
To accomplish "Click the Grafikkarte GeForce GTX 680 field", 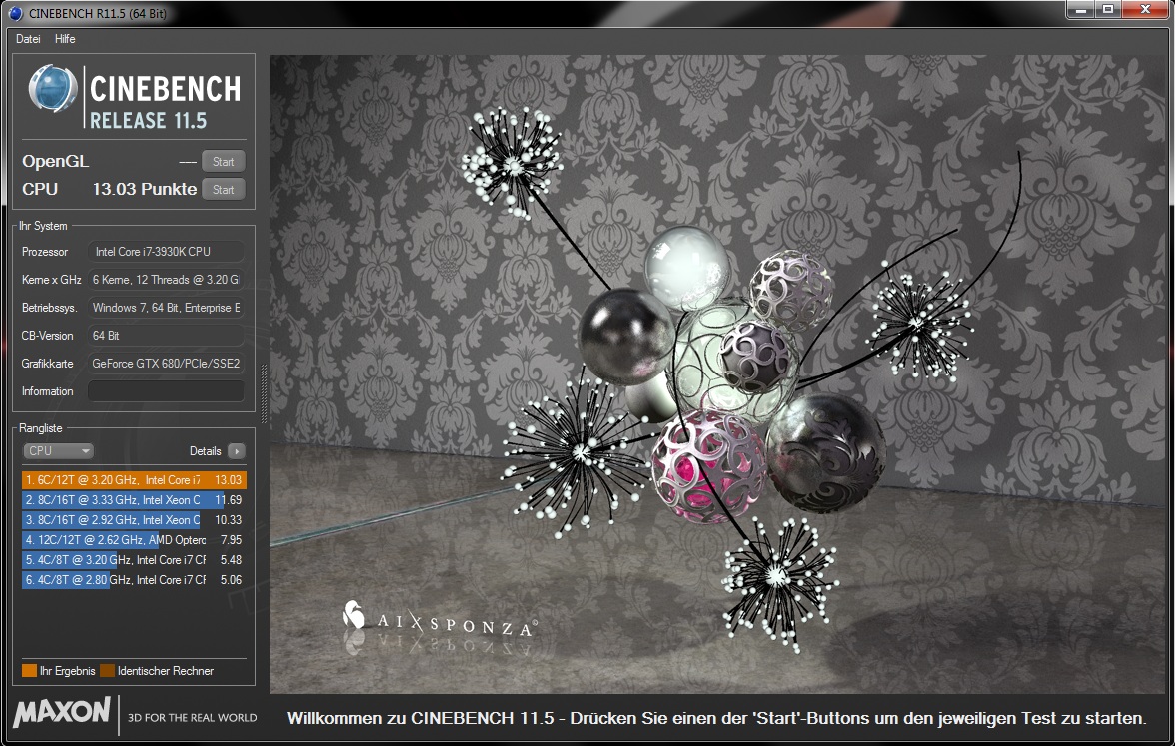I will (166, 364).
